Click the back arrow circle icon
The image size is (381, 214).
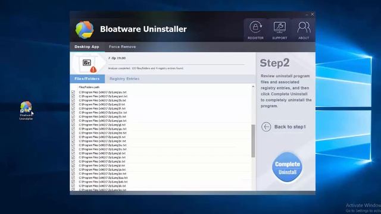coord(266,127)
